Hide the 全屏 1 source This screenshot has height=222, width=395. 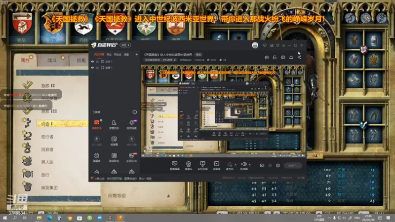[x=92, y=68]
